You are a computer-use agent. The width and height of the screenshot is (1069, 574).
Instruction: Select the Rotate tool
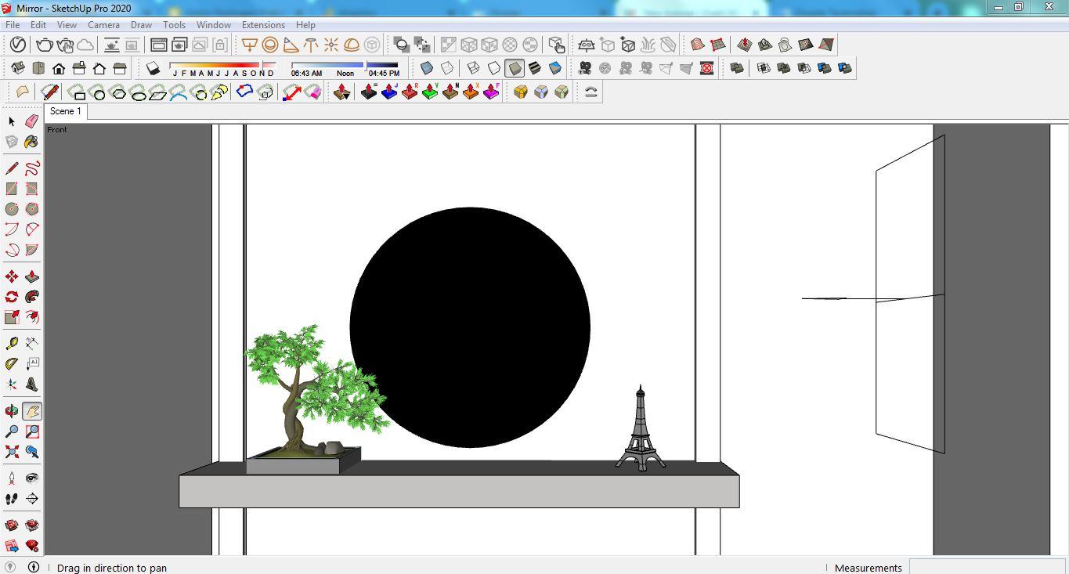click(x=12, y=297)
